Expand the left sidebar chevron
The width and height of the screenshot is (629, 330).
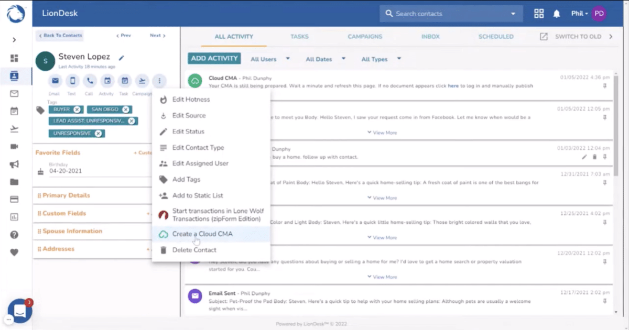[14, 40]
